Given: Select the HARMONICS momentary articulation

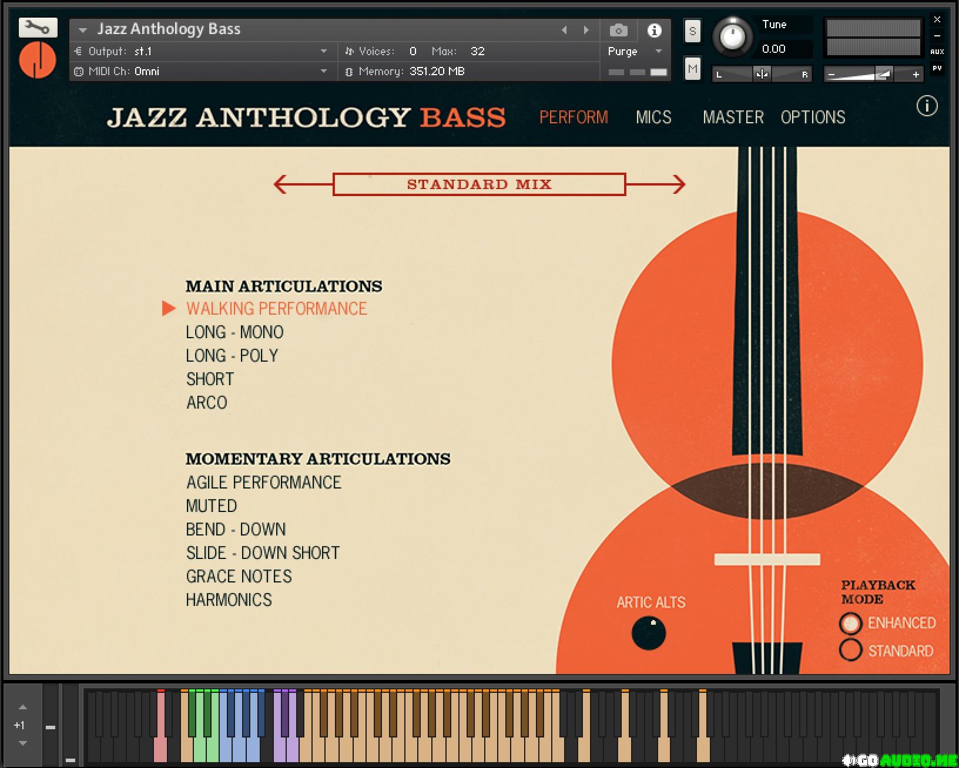Looking at the screenshot, I should pos(229,600).
